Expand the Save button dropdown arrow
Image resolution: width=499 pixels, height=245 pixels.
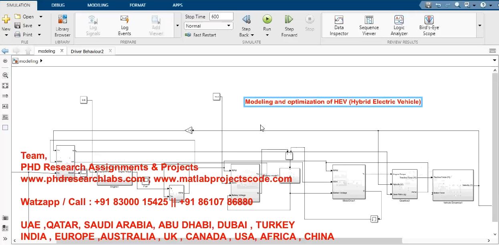[x=39, y=26]
